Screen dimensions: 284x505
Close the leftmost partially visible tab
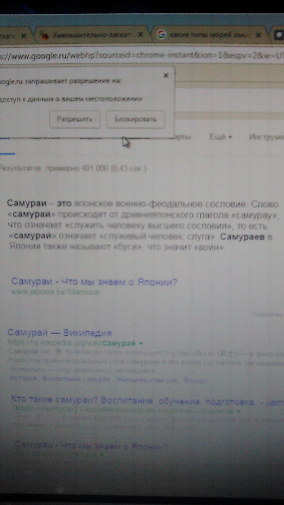pyautogui.click(x=24, y=35)
